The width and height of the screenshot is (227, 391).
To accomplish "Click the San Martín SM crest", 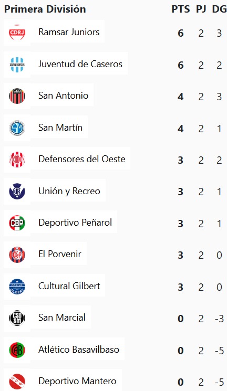I will click(17, 128).
